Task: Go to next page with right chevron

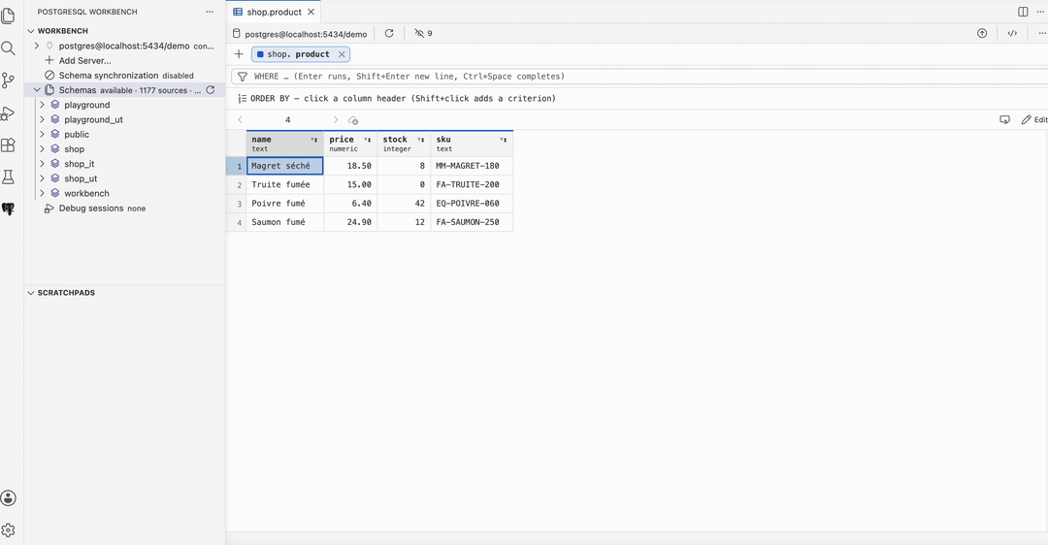Action: point(336,120)
